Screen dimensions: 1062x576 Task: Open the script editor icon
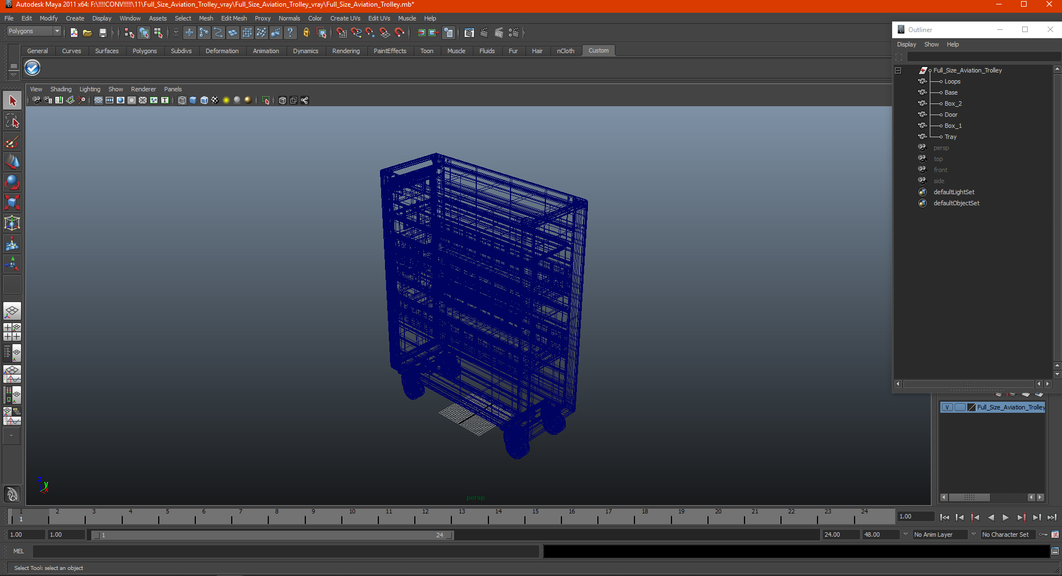click(1055, 551)
